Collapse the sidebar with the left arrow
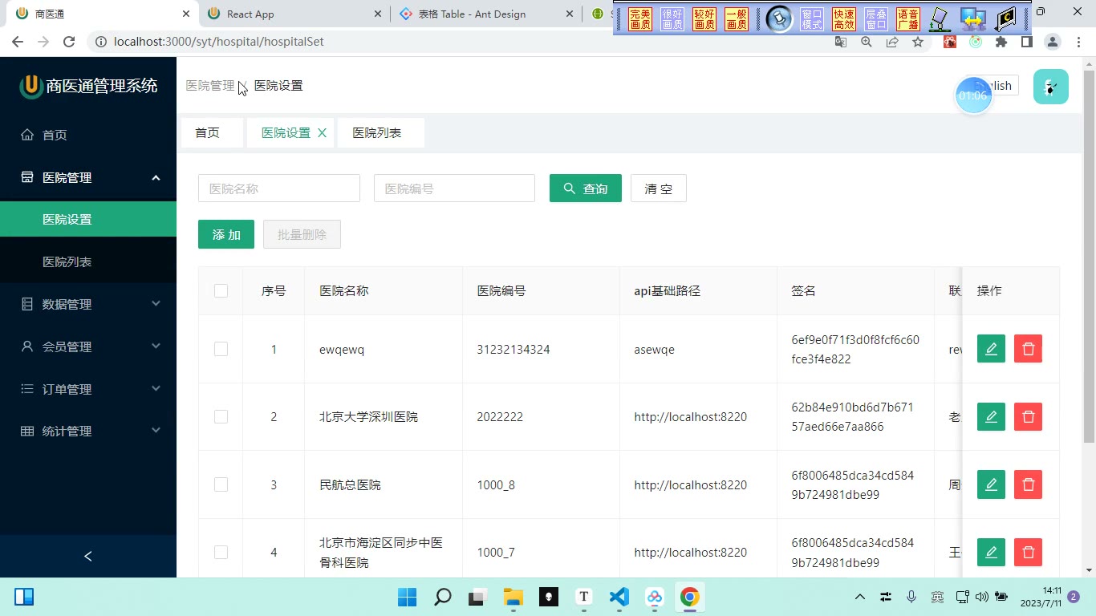The height and width of the screenshot is (616, 1096). tap(88, 556)
